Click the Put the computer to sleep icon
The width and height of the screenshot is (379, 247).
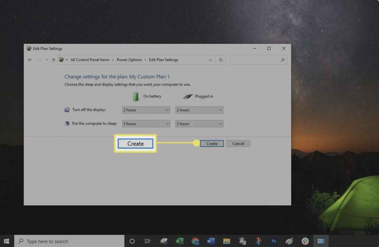tap(67, 123)
